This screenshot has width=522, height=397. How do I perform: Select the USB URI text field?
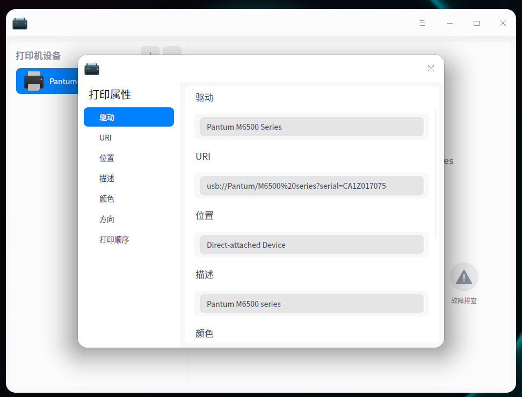click(x=311, y=186)
